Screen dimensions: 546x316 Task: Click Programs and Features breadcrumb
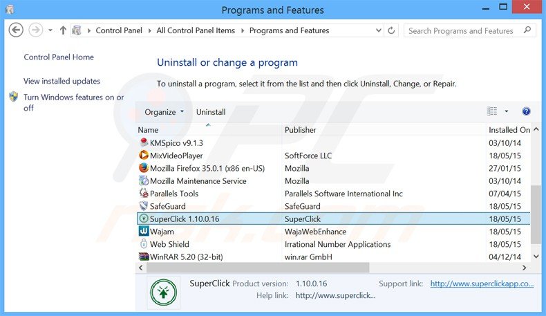[289, 30]
